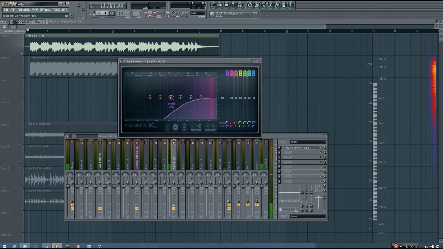Open the Playlist options menu arrow
Image resolution: width=443 pixels, height=249 pixels.
(2, 21)
